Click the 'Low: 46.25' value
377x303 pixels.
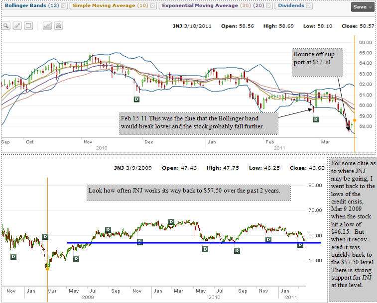[x=264, y=168]
